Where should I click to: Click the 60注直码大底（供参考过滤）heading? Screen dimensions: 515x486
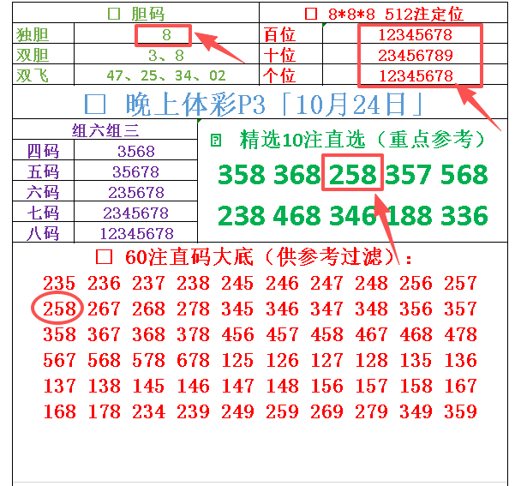pos(254,256)
